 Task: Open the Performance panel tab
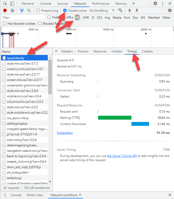tap(101, 4)
